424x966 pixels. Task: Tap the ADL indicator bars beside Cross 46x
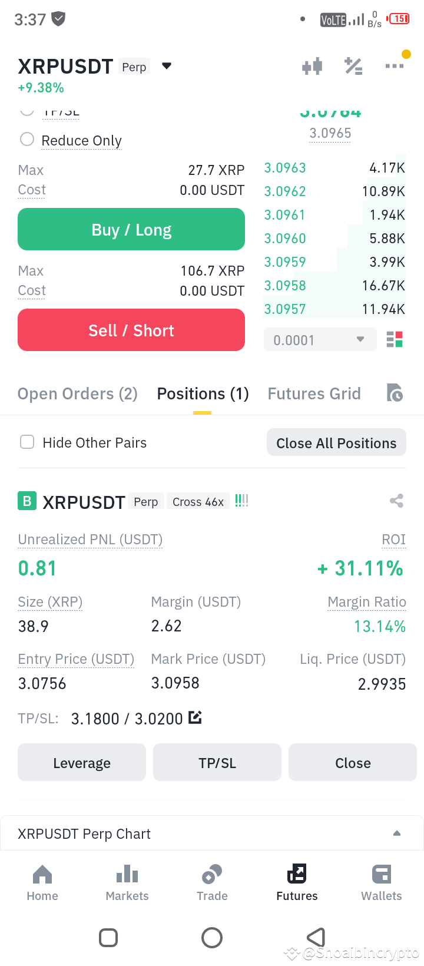(x=242, y=501)
